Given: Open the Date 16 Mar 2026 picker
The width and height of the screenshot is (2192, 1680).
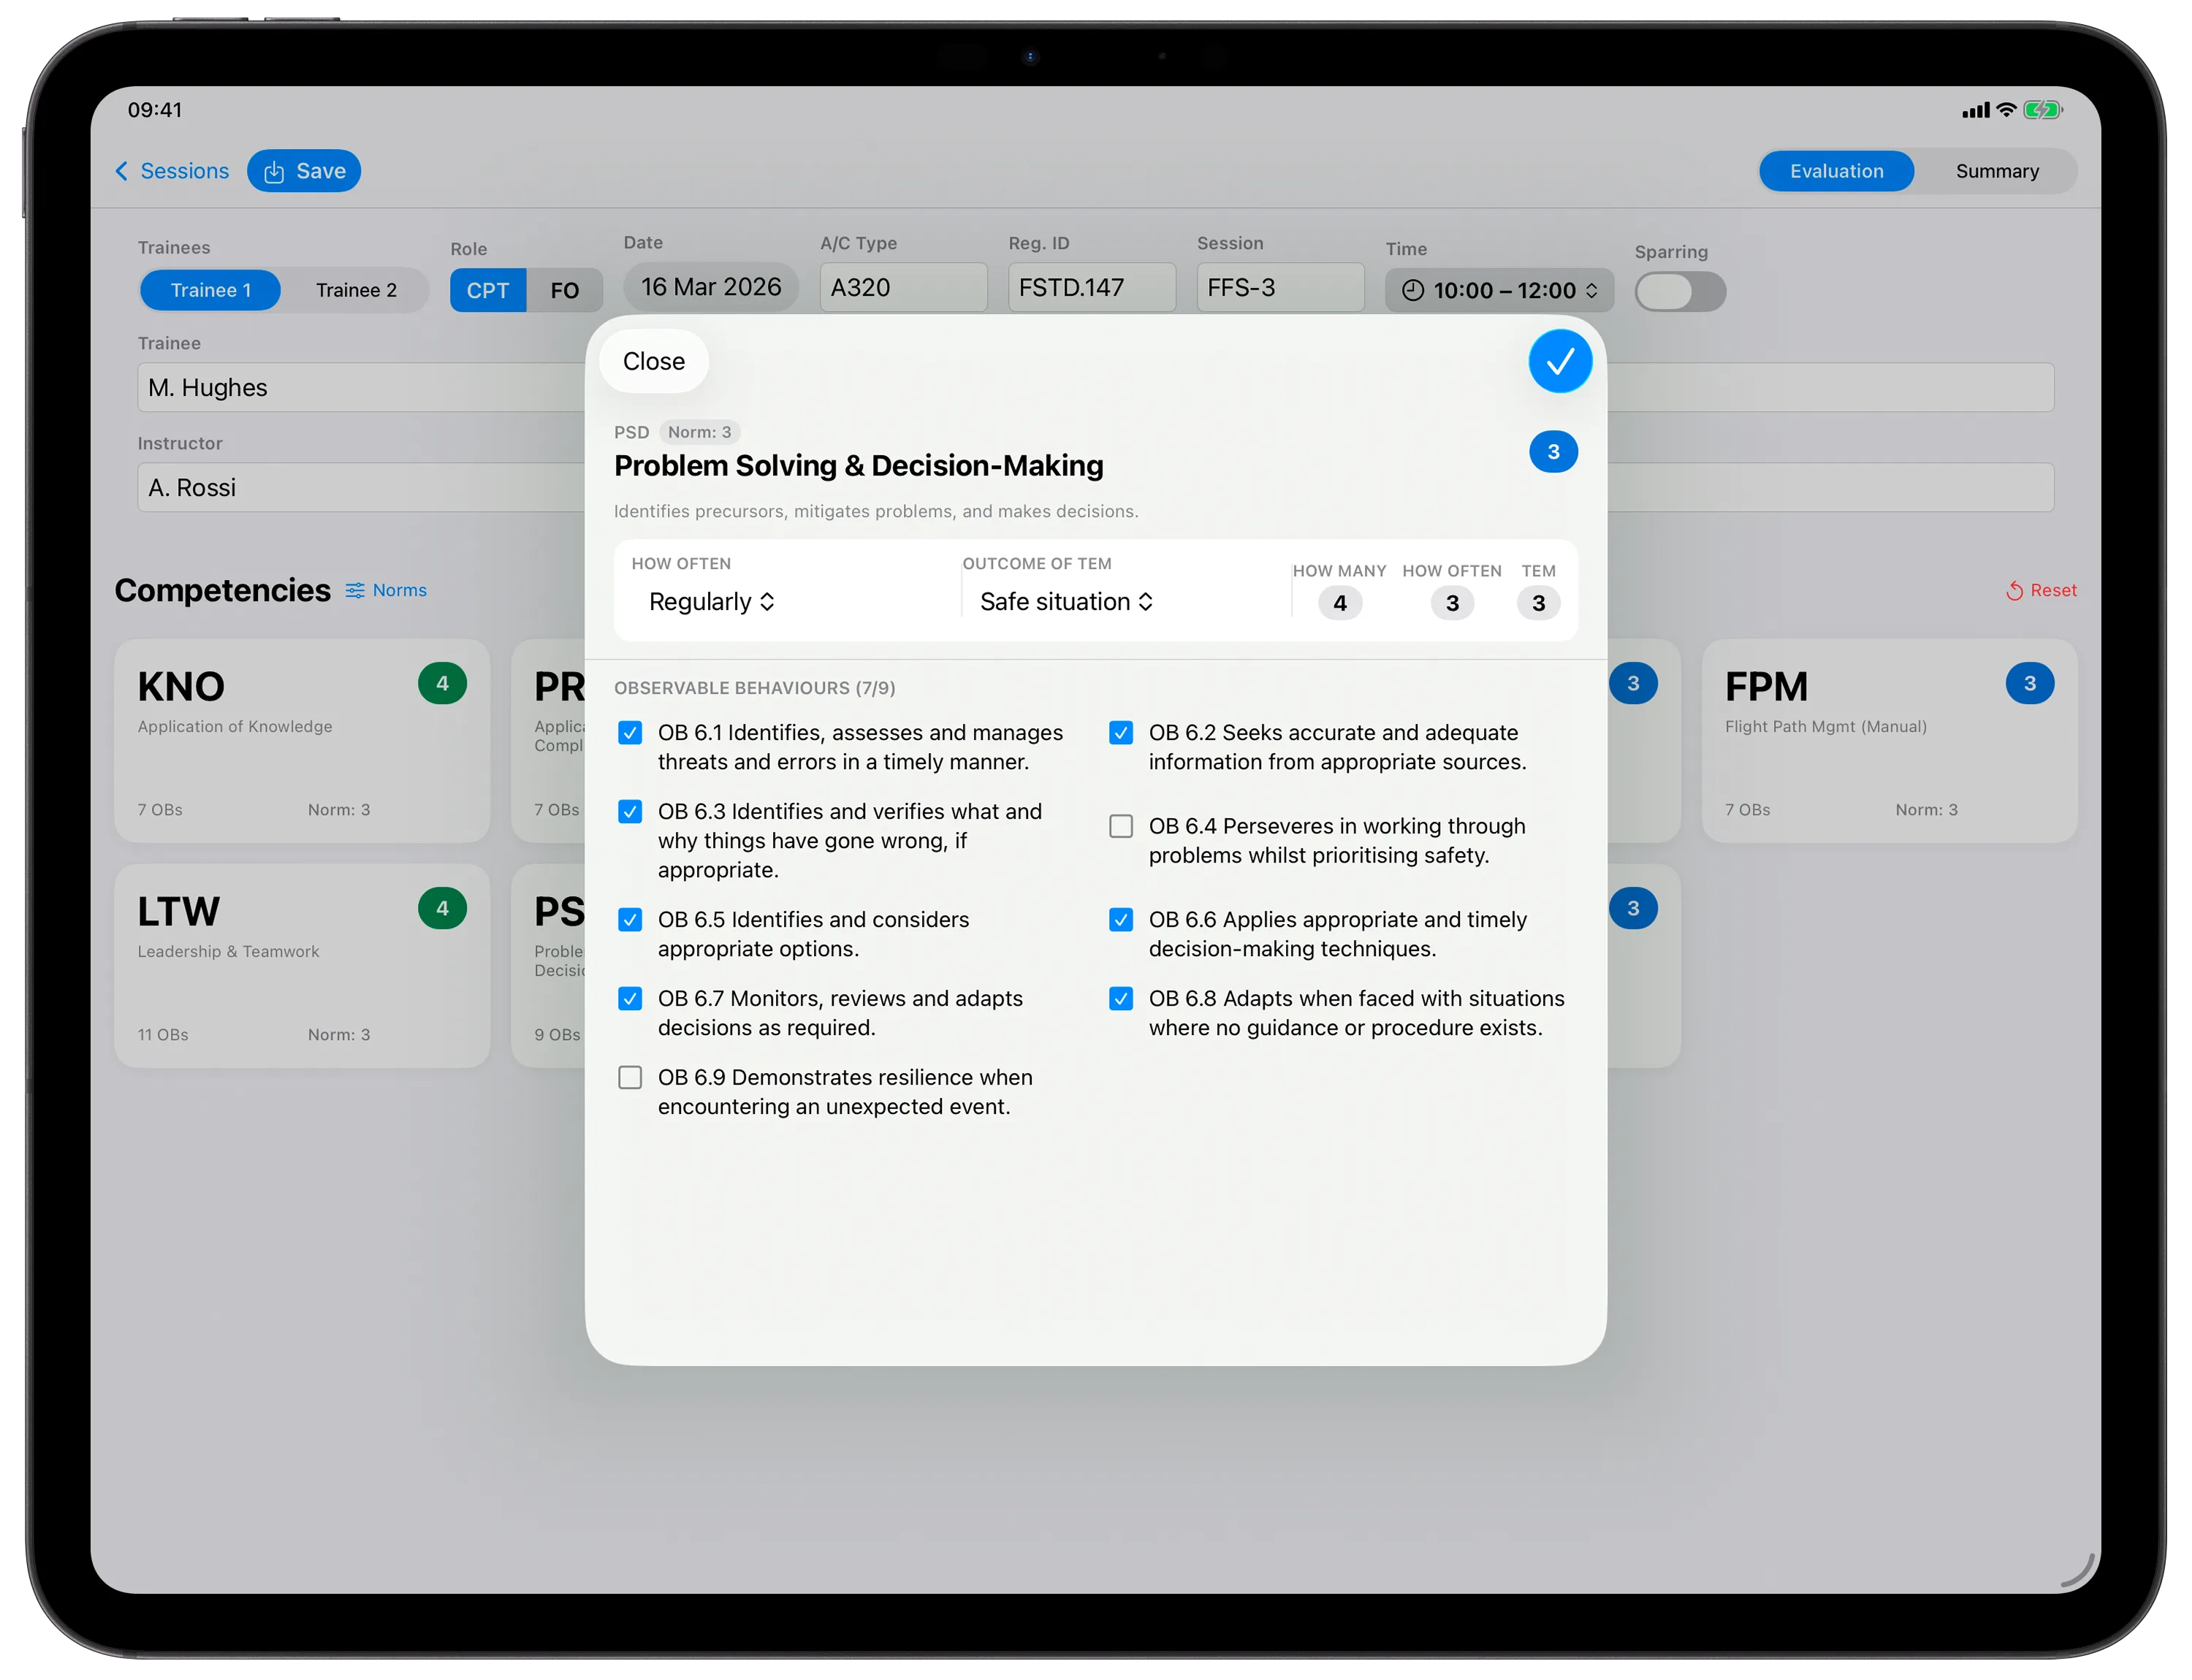Looking at the screenshot, I should click(710, 287).
